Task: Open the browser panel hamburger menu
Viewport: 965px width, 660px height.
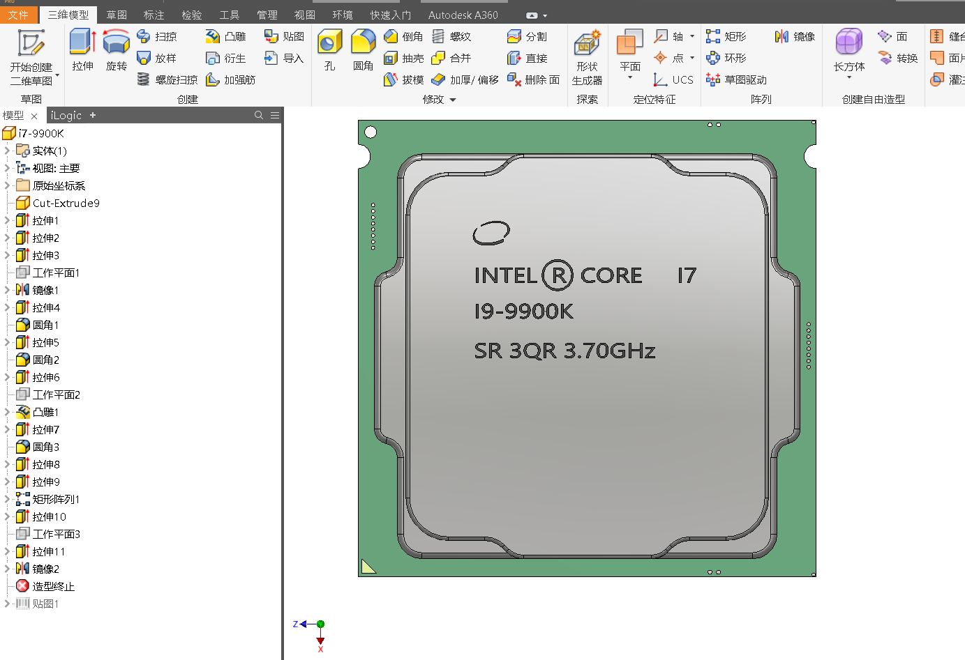Action: tap(275, 115)
